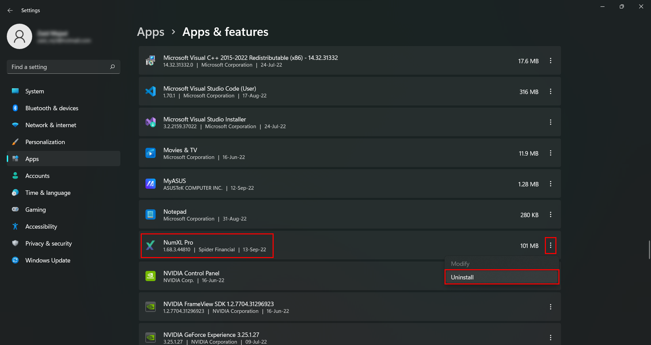
Task: Click the Privacy shield icon
Action: [x=15, y=243]
